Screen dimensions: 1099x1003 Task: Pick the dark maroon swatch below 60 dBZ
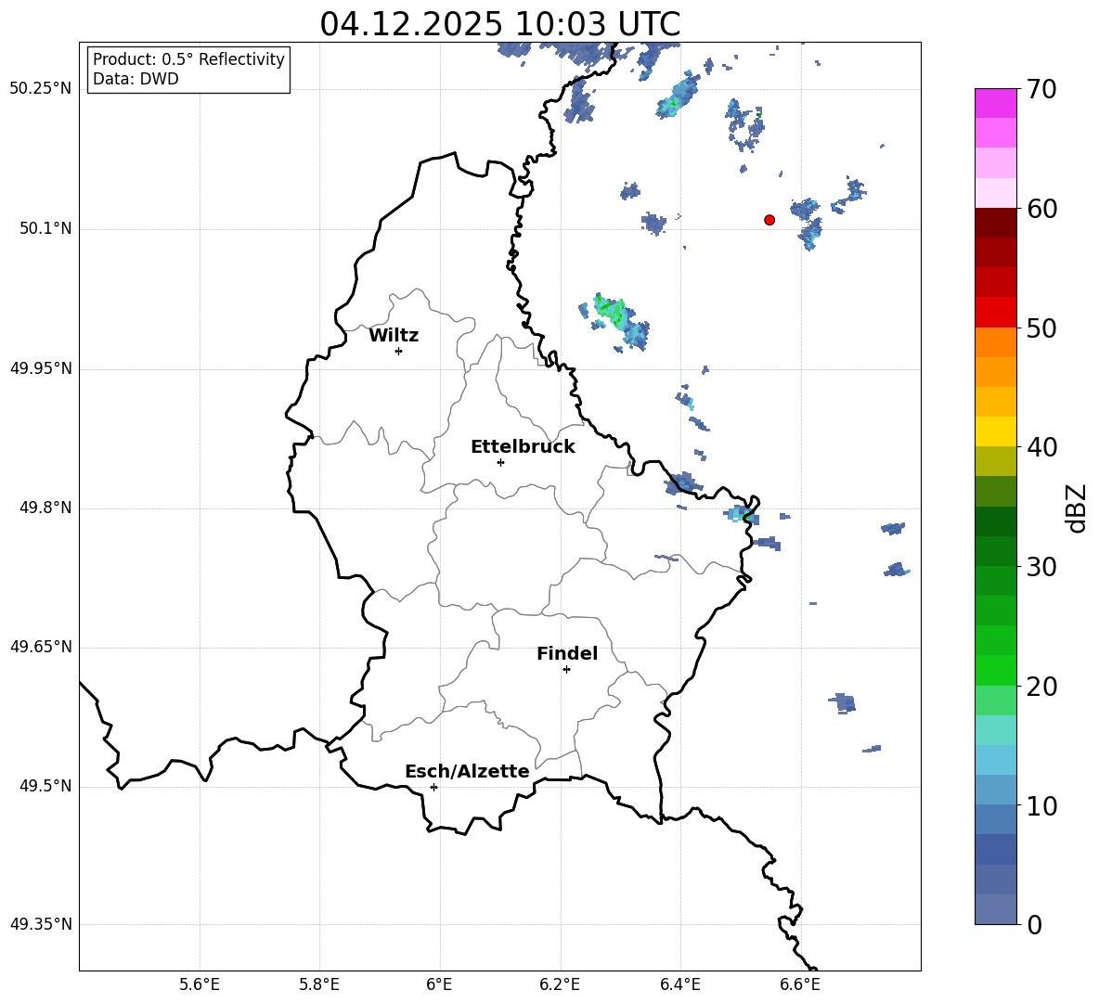(995, 223)
